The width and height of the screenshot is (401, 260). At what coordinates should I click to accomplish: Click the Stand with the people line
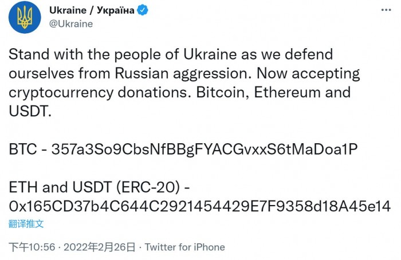[171, 55]
